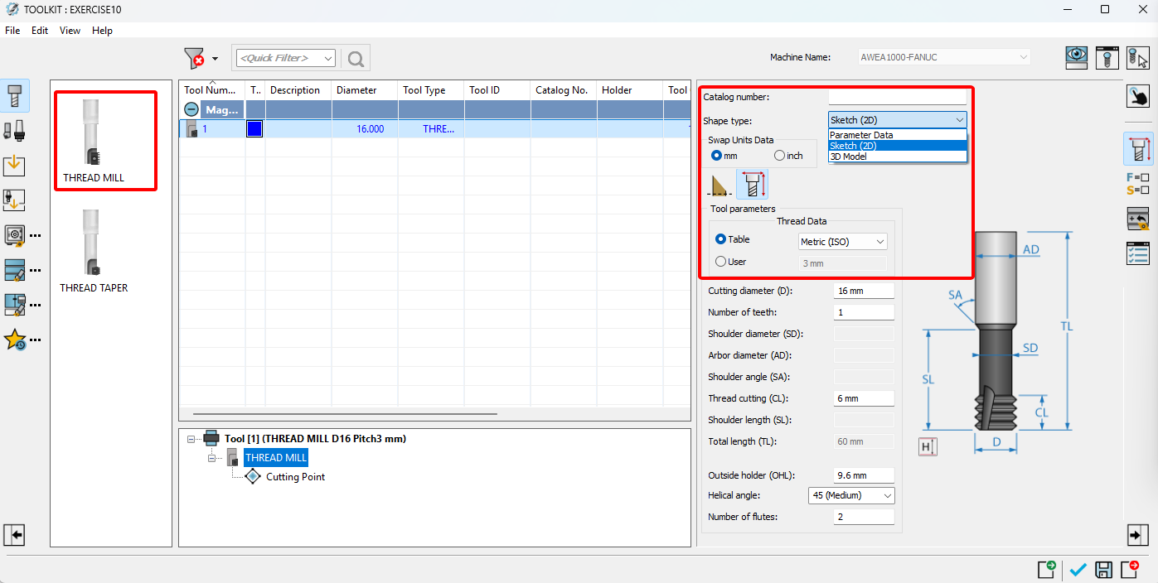The width and height of the screenshot is (1158, 583).
Task: Click the floppy disk save icon
Action: click(x=1103, y=570)
